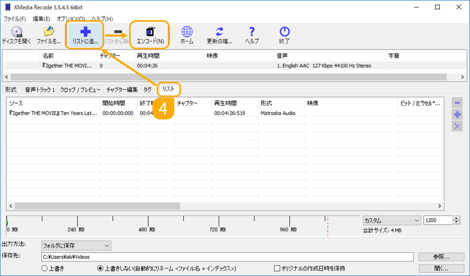Expand the フォルダに保存 output method dropdown

tap(76, 245)
